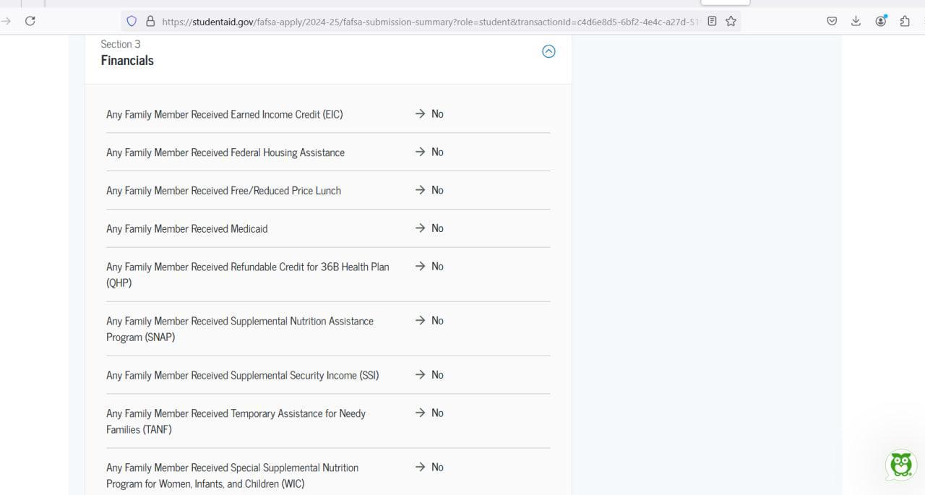The height and width of the screenshot is (495, 925).
Task: Click the Earned Income Credit (EIC) row
Action: click(224, 114)
